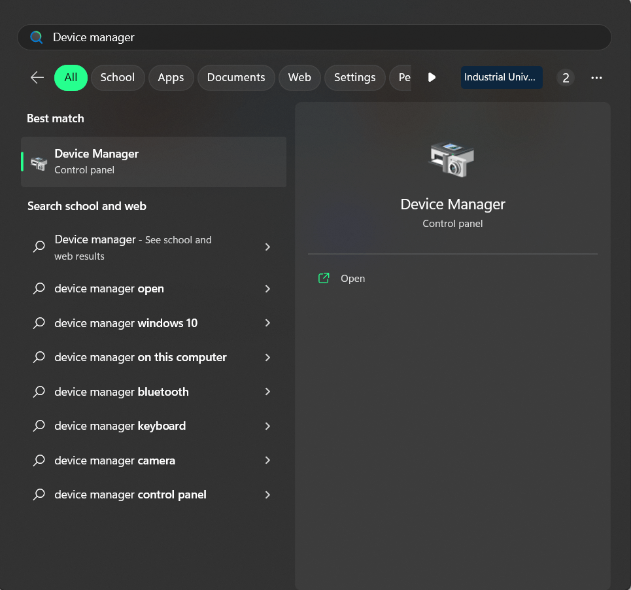Viewport: 631px width, 590px height.
Task: Click the Industrial Univ... account button
Action: coord(502,77)
